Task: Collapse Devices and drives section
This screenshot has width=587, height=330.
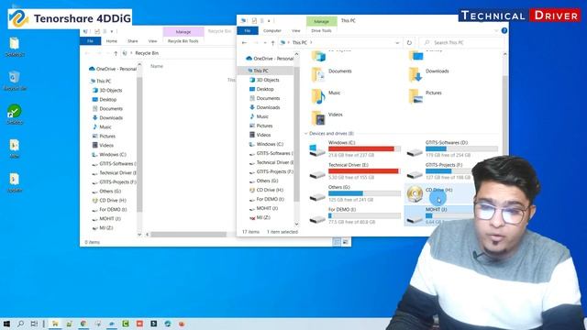Action: pyautogui.click(x=305, y=134)
